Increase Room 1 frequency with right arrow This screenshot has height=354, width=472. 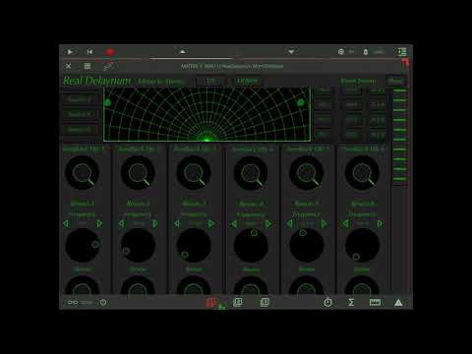point(99,224)
